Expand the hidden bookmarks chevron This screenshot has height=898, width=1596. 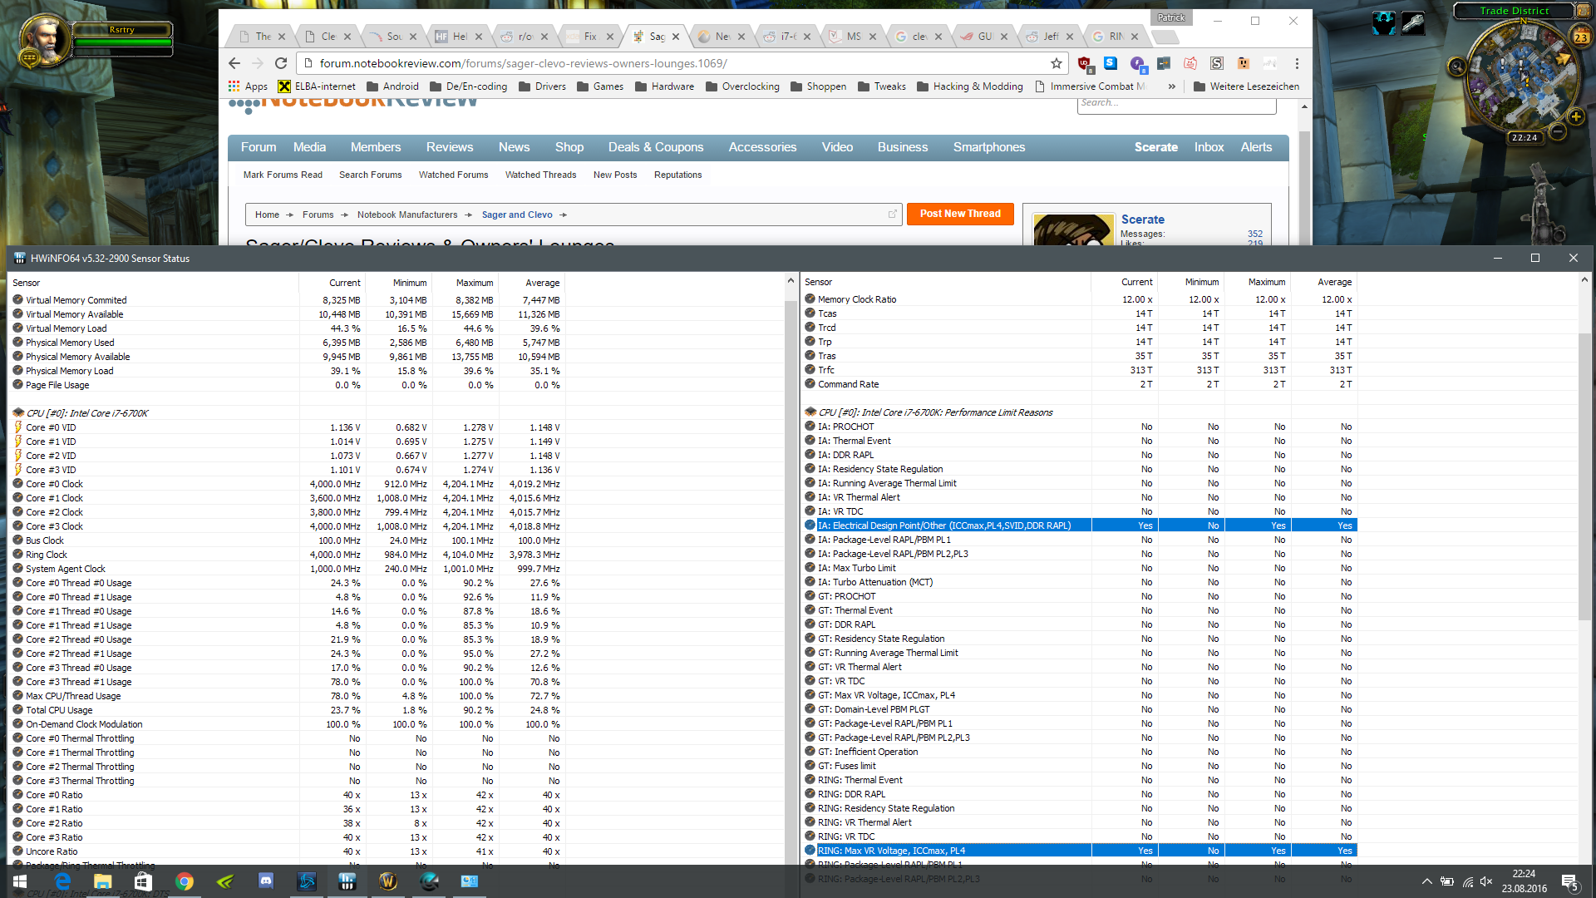1171,86
